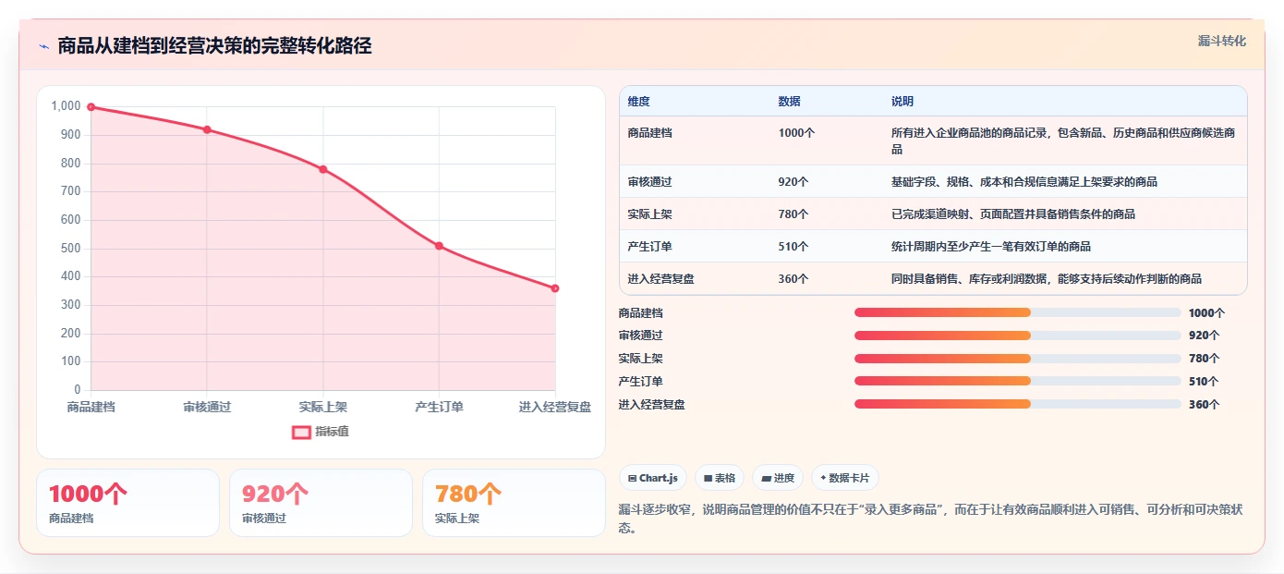Click the 说明 column header

pyautogui.click(x=902, y=102)
